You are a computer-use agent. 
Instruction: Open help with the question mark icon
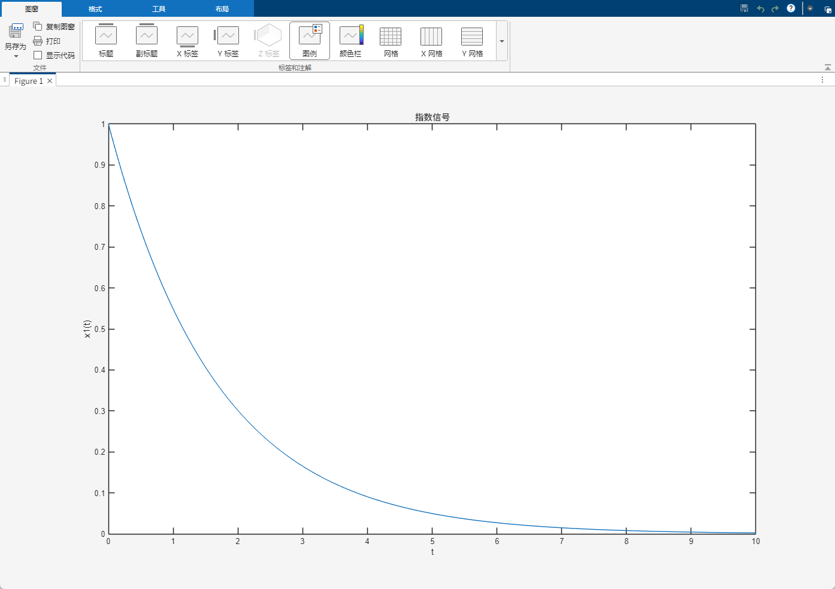click(x=791, y=8)
